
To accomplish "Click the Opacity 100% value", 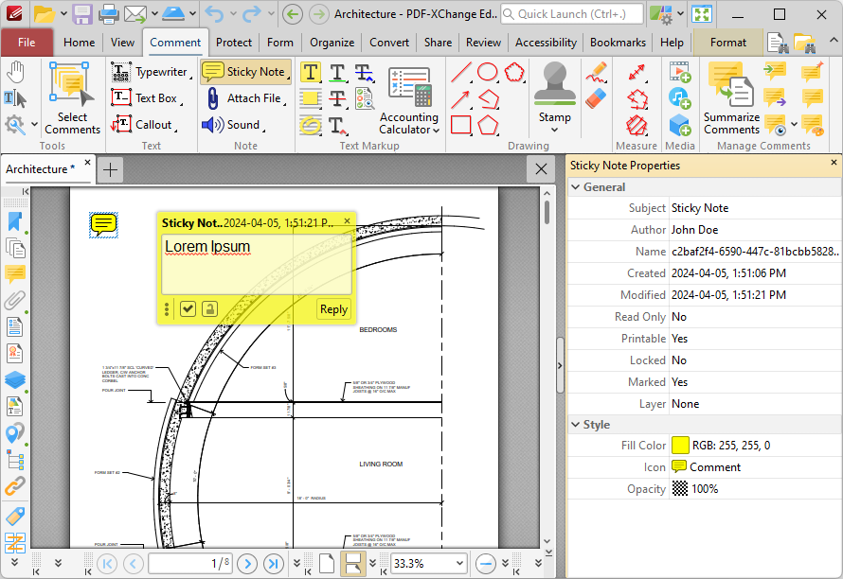I will (754, 489).
